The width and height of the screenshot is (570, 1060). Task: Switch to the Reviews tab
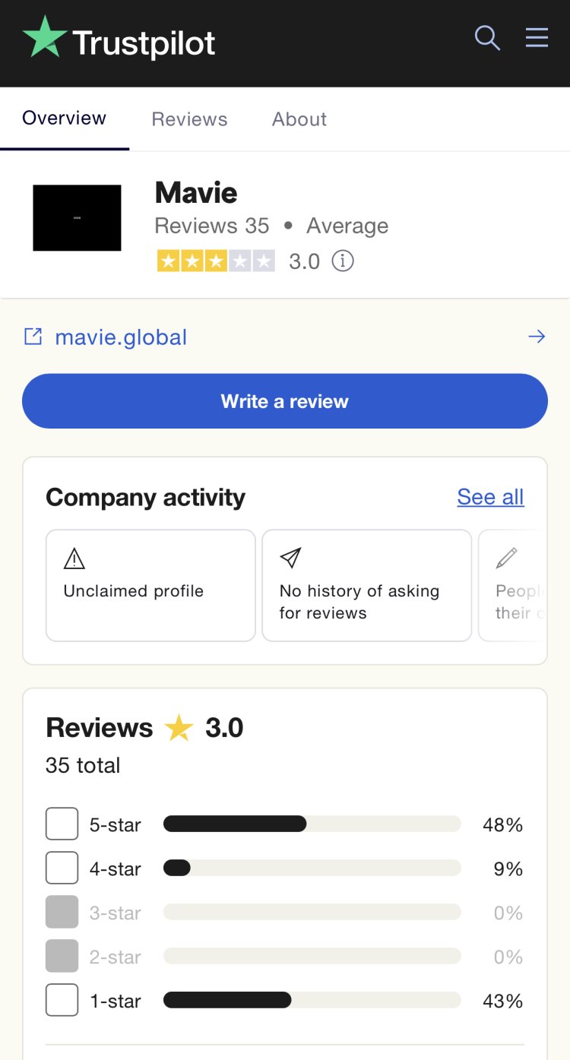click(x=189, y=119)
